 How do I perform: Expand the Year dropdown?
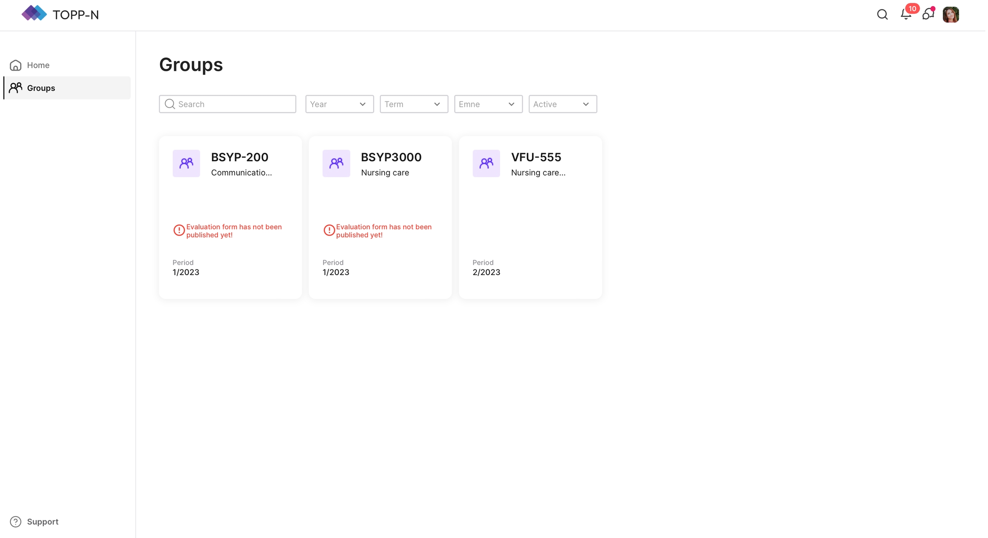coord(339,104)
